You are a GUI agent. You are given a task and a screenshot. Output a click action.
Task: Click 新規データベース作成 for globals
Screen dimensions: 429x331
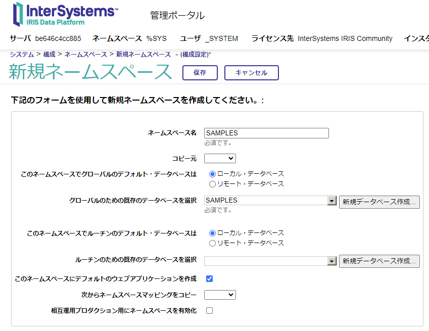tap(379, 202)
